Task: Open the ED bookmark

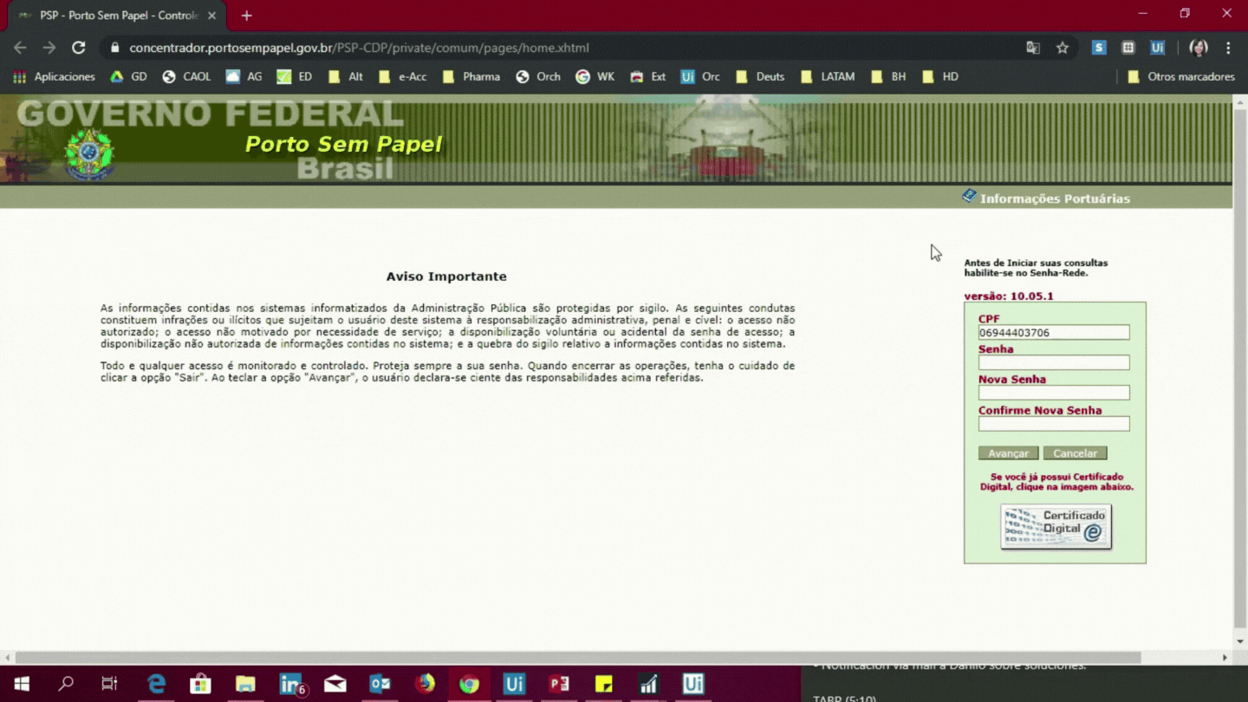Action: [294, 76]
